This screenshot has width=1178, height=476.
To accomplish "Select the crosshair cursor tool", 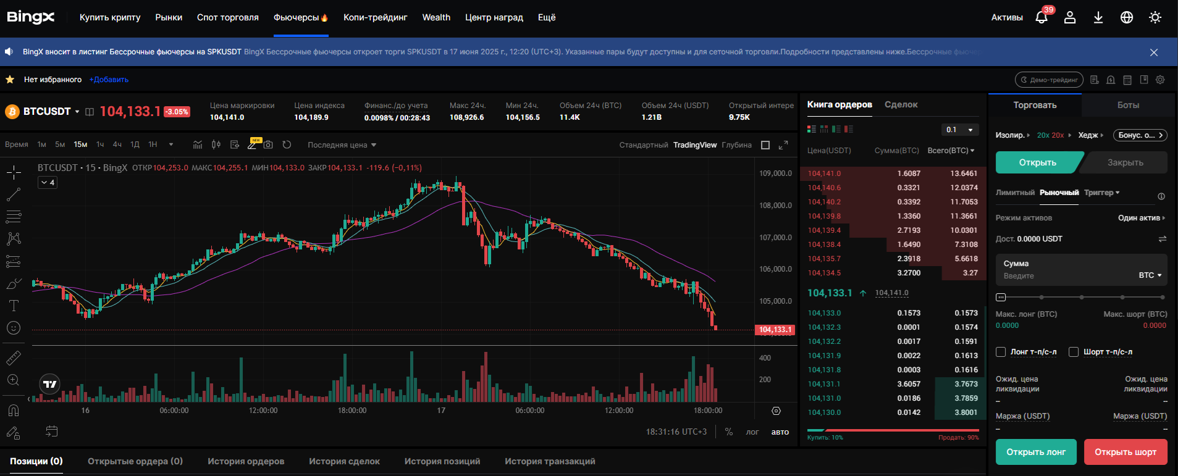I will click(14, 172).
